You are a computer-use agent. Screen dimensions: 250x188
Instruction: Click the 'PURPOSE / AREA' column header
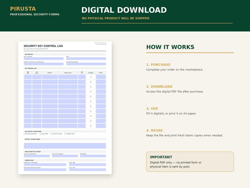coord(68,73)
